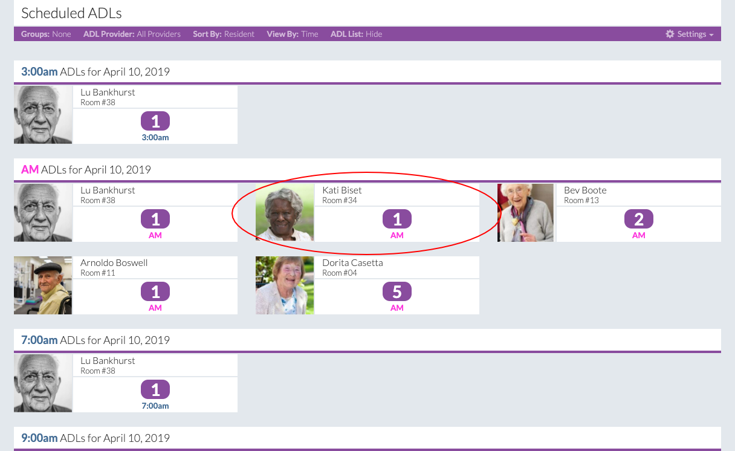Click Lu Bankhurst's name in 3:00am section

[x=108, y=92]
